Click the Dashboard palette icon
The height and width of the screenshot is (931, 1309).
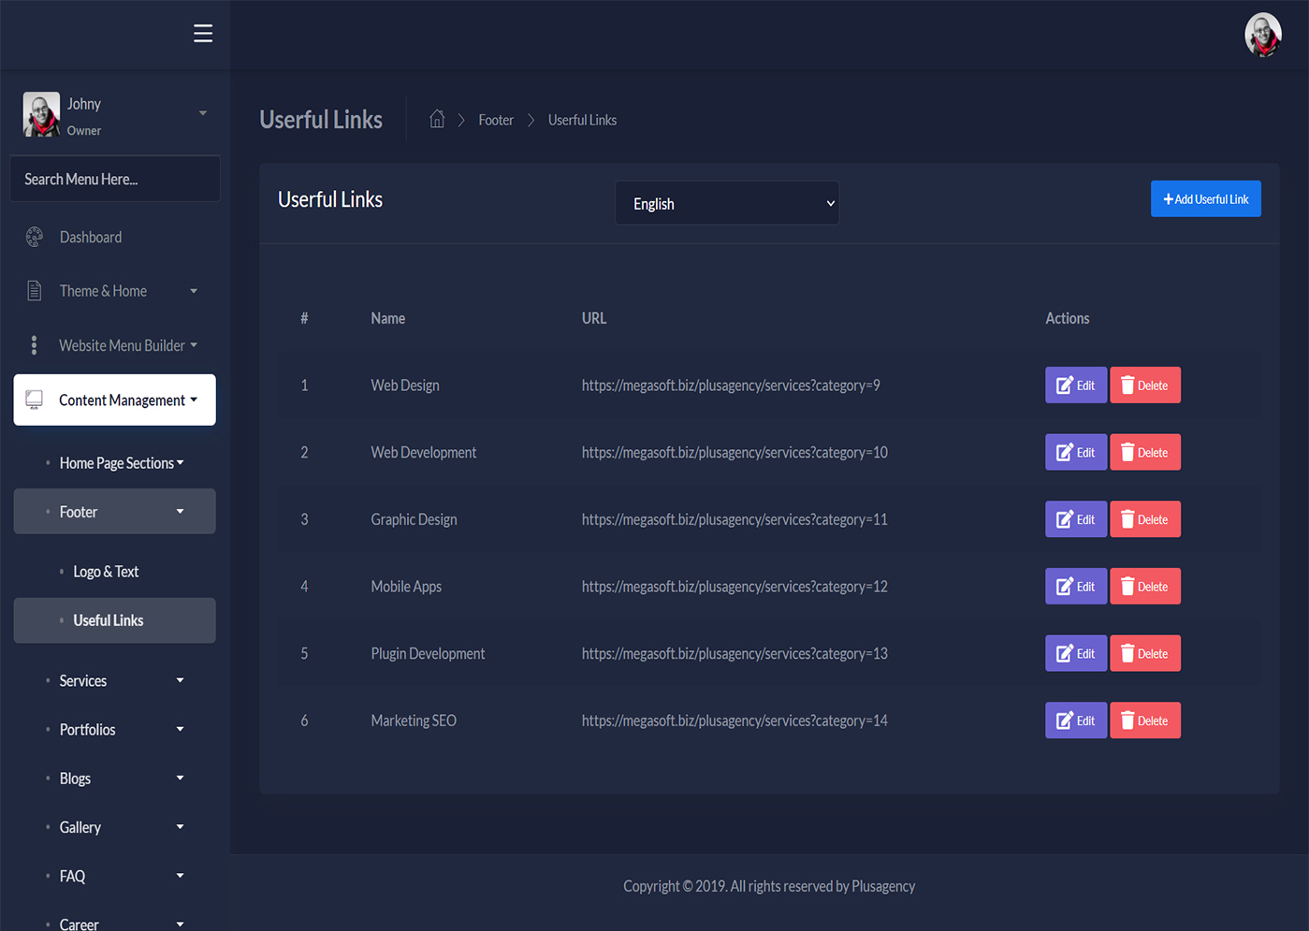pyautogui.click(x=35, y=238)
